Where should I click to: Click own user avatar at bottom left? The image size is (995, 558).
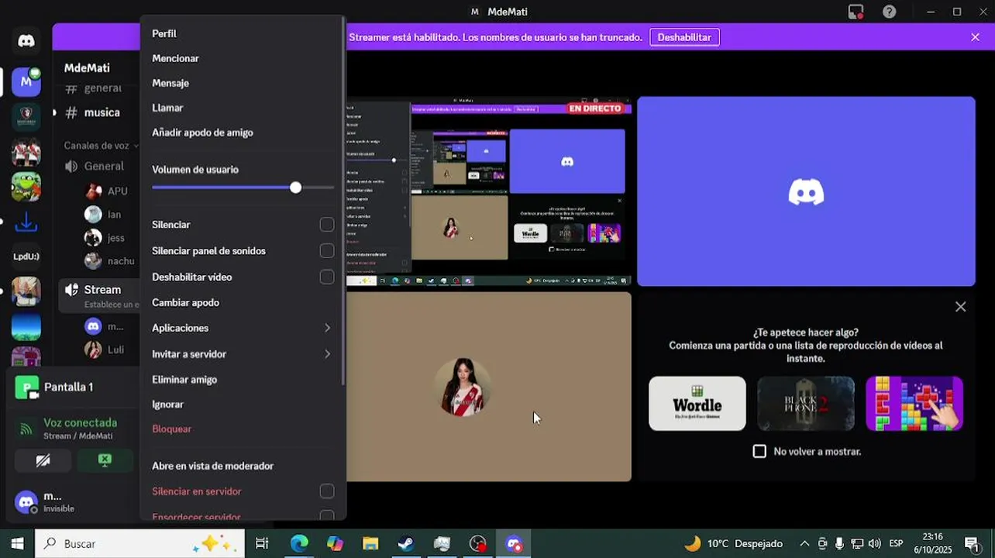[x=26, y=502]
